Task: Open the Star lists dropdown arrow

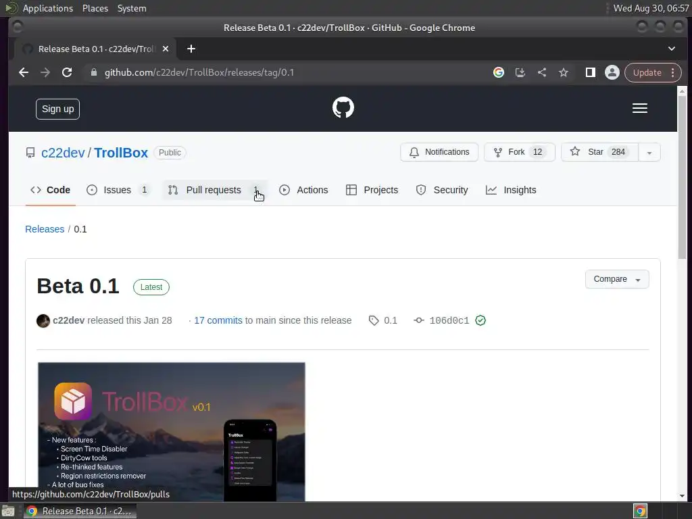Action: 649,153
